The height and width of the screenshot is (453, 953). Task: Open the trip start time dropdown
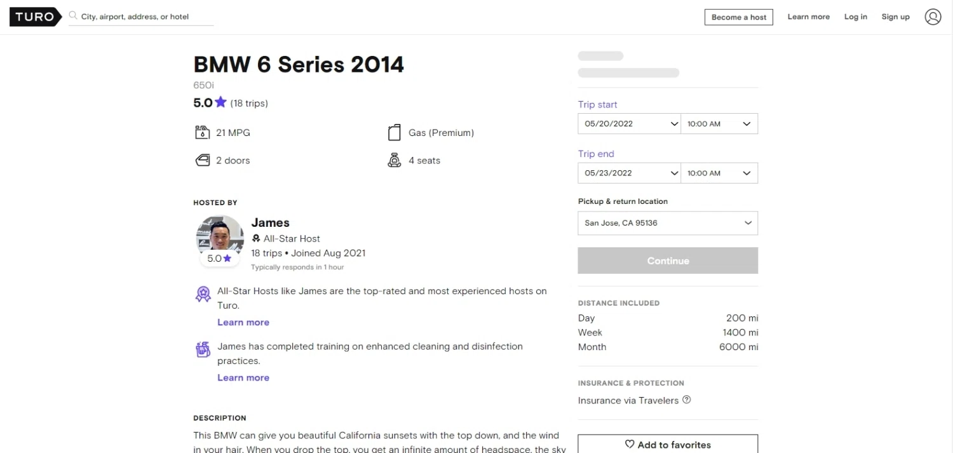click(x=719, y=124)
